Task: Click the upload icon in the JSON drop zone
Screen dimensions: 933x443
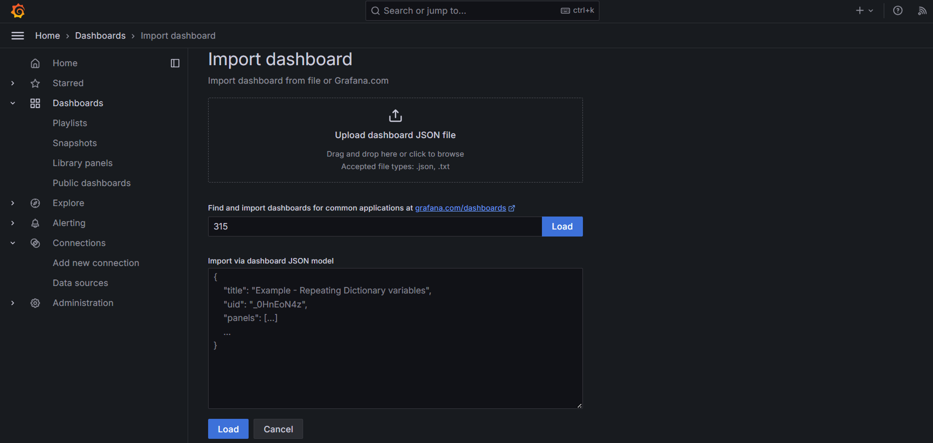Action: point(395,115)
